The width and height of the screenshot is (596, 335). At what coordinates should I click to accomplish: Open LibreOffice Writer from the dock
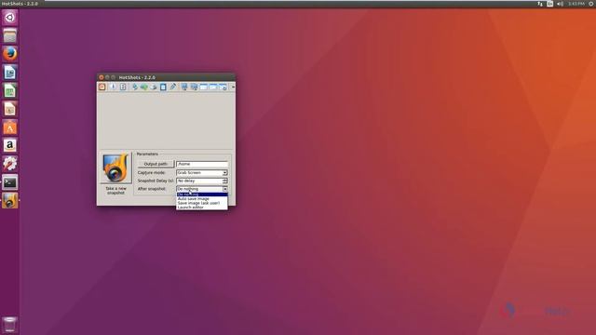[x=10, y=73]
